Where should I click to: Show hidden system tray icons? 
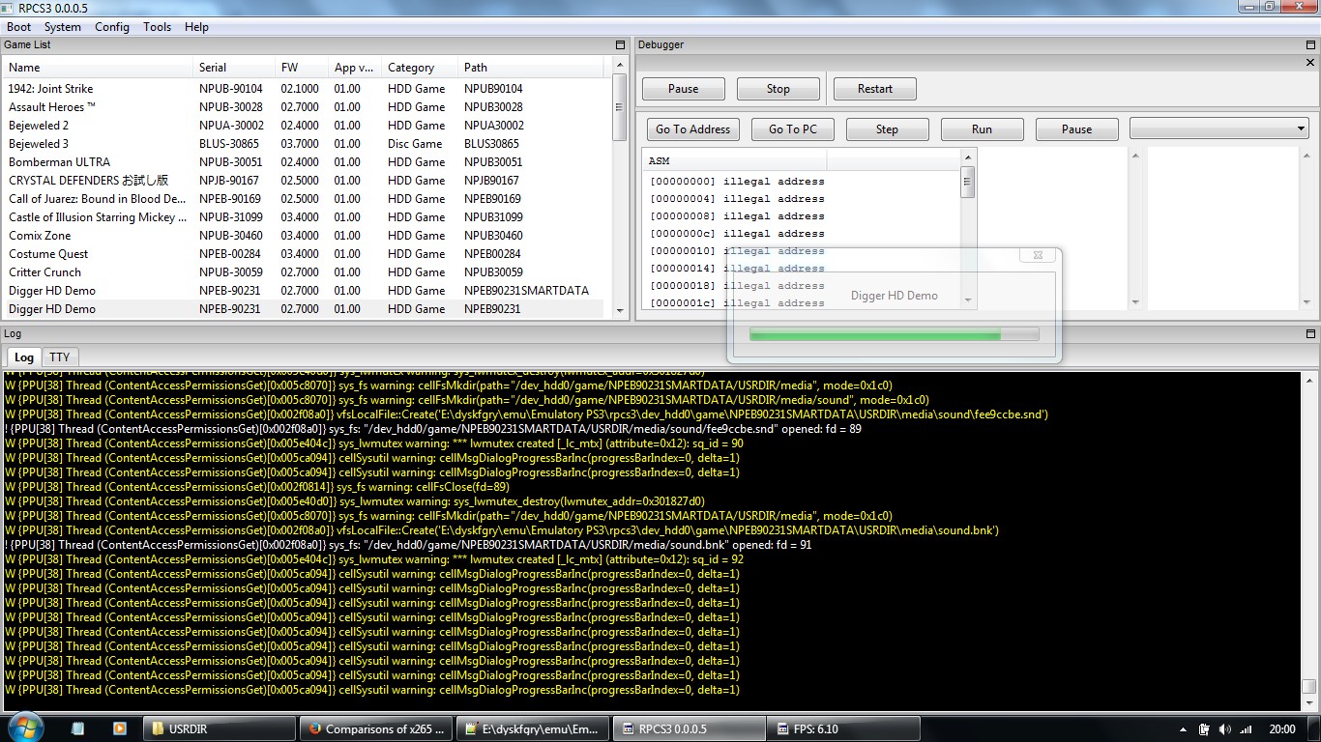[1183, 729]
